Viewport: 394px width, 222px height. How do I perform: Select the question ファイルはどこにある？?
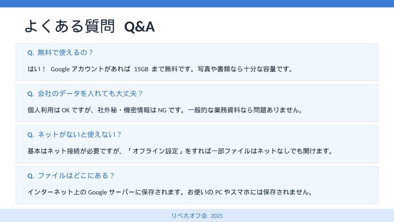point(76,175)
